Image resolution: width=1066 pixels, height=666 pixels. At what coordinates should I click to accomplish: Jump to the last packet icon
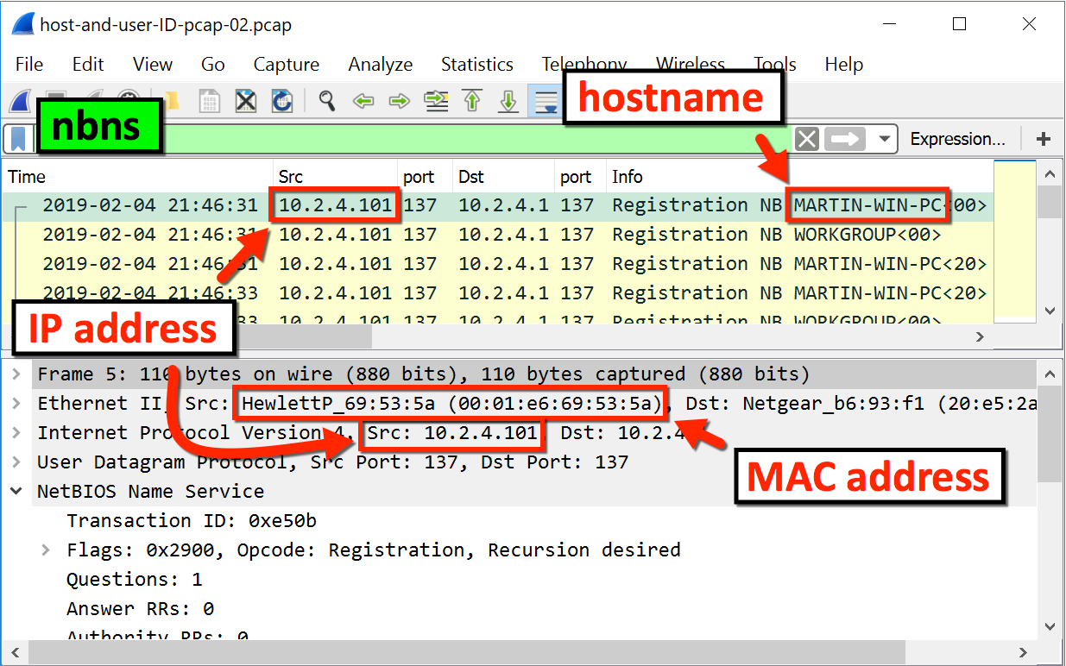point(509,102)
